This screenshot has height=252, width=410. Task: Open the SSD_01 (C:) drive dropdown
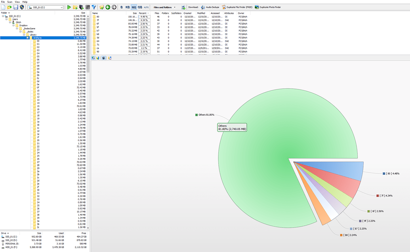coord(61,7)
